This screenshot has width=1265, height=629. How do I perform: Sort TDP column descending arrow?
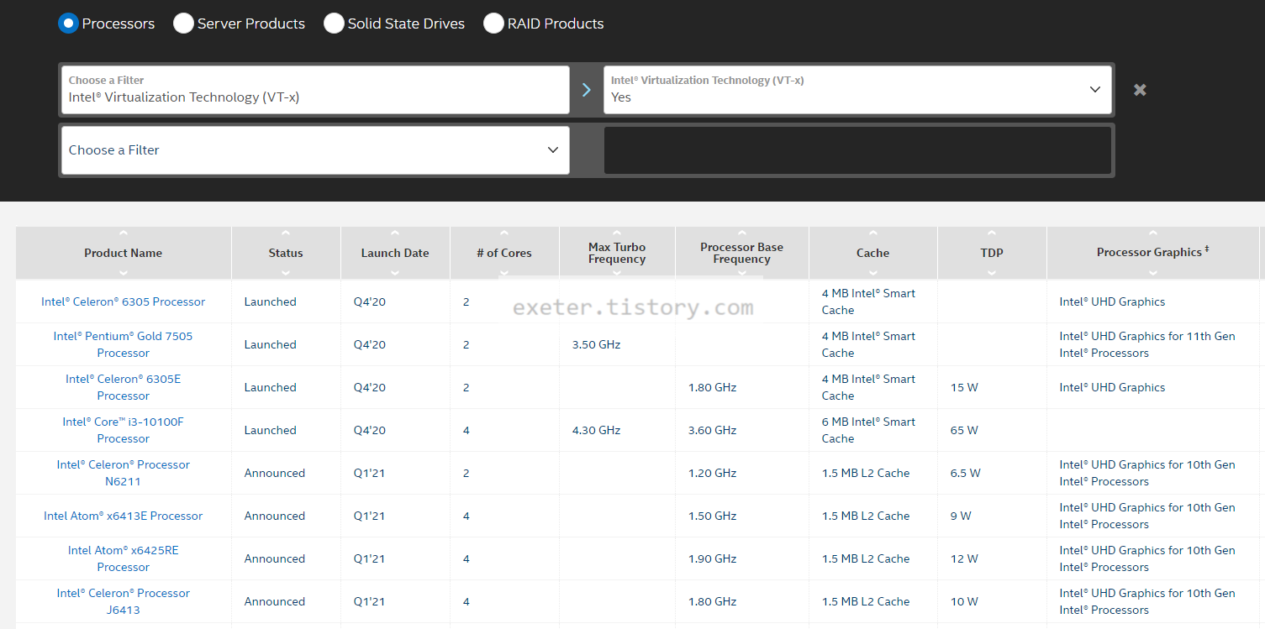pos(992,272)
